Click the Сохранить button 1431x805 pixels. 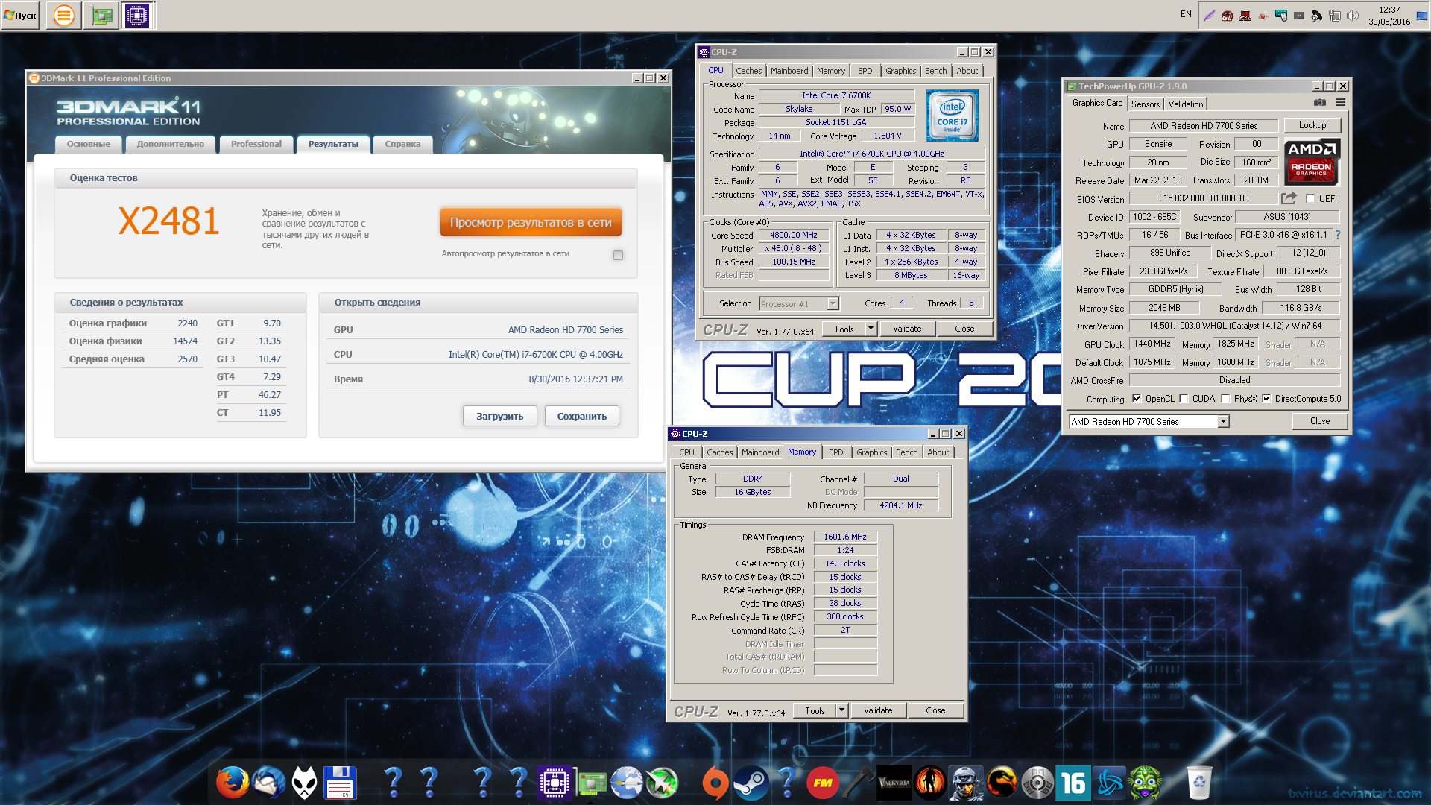(x=582, y=416)
